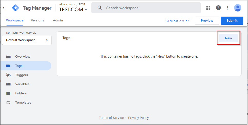Click the New tag button

coord(228,38)
